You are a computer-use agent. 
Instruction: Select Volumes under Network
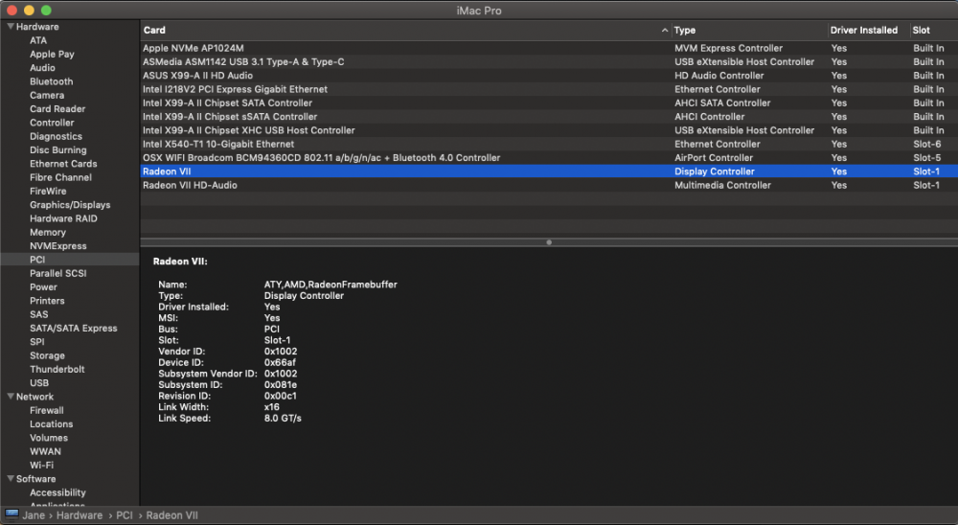[x=49, y=438]
